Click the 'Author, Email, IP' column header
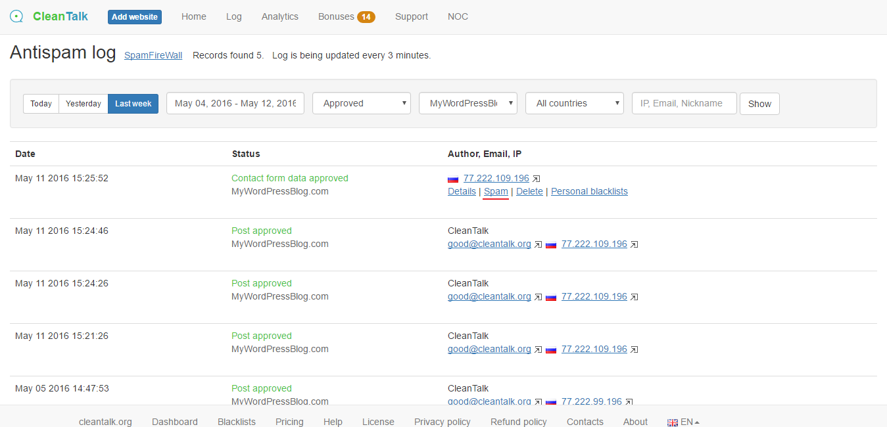This screenshot has width=887, height=427. pos(485,154)
